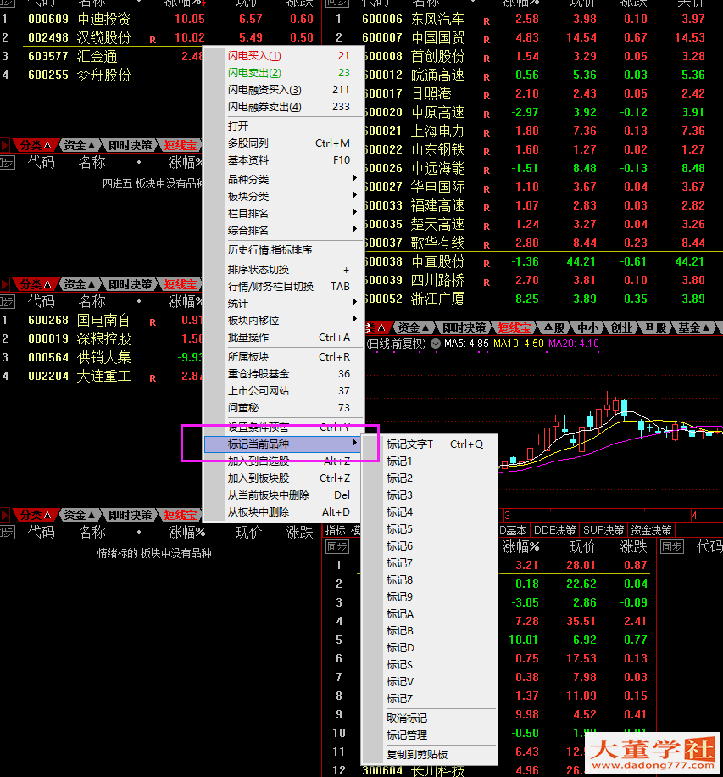The image size is (723, 777).
Task: Click the R marker beside 汉缆股份
Action: 153,39
